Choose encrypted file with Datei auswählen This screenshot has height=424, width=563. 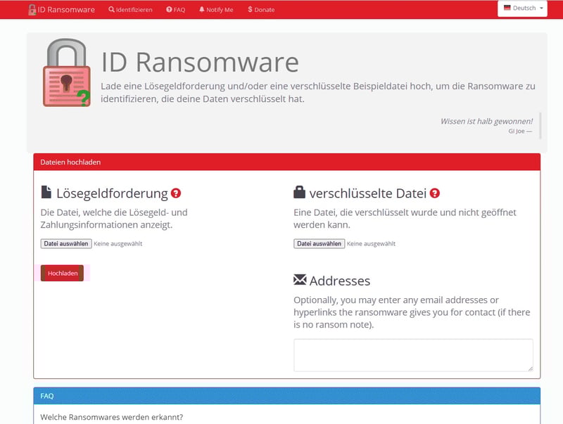coord(319,244)
